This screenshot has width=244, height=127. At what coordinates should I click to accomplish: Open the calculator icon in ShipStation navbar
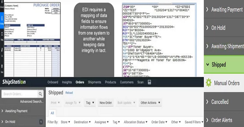[x=149, y=82]
